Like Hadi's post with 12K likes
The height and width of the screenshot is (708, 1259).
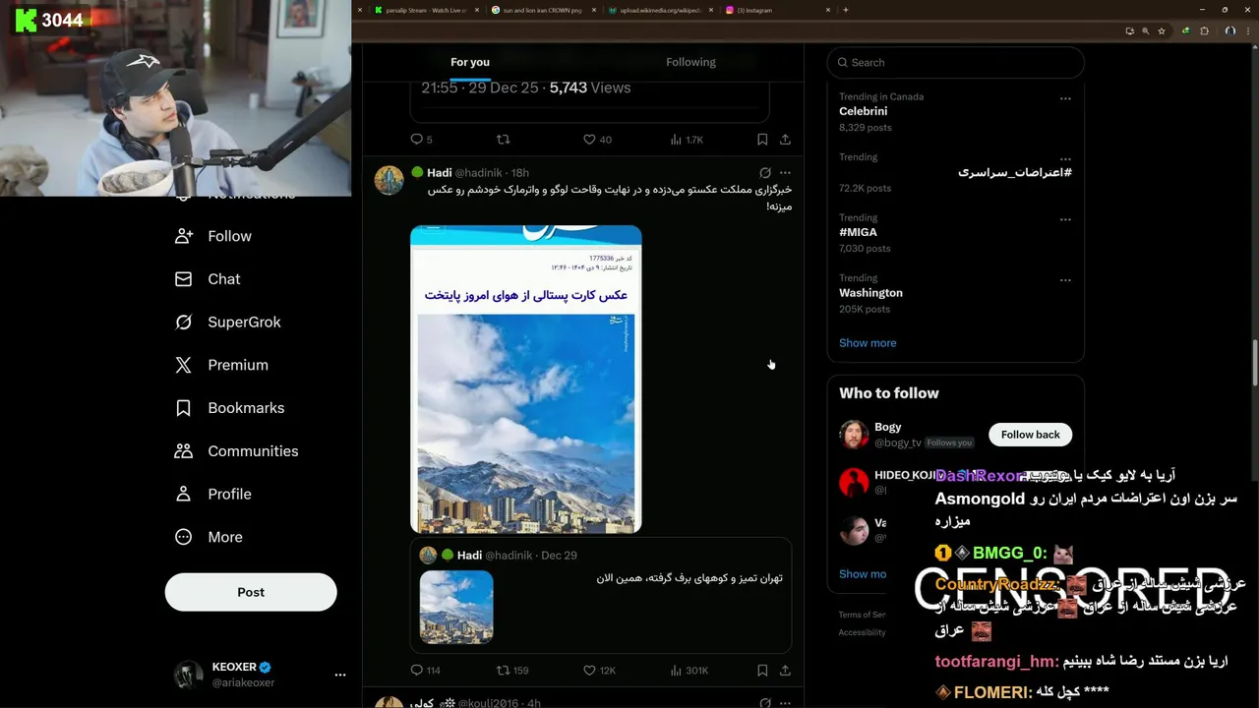[599, 671]
